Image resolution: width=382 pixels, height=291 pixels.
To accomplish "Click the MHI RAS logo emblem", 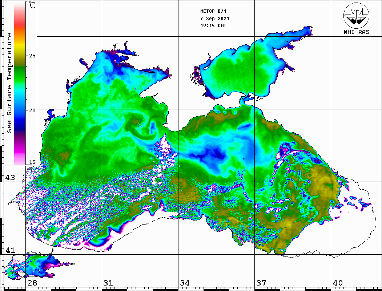I will 356,15.
